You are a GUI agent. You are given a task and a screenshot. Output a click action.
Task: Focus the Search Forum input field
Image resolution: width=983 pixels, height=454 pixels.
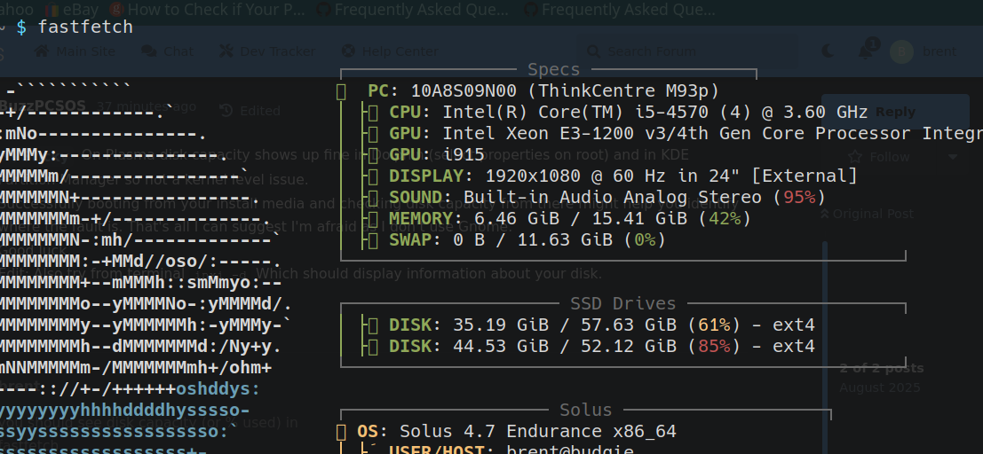pyautogui.click(x=687, y=51)
